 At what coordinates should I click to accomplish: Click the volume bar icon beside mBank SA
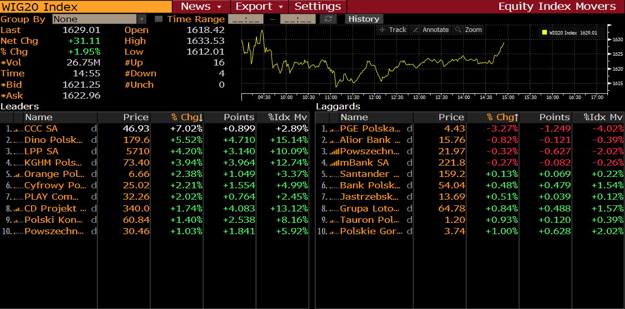tap(334, 163)
